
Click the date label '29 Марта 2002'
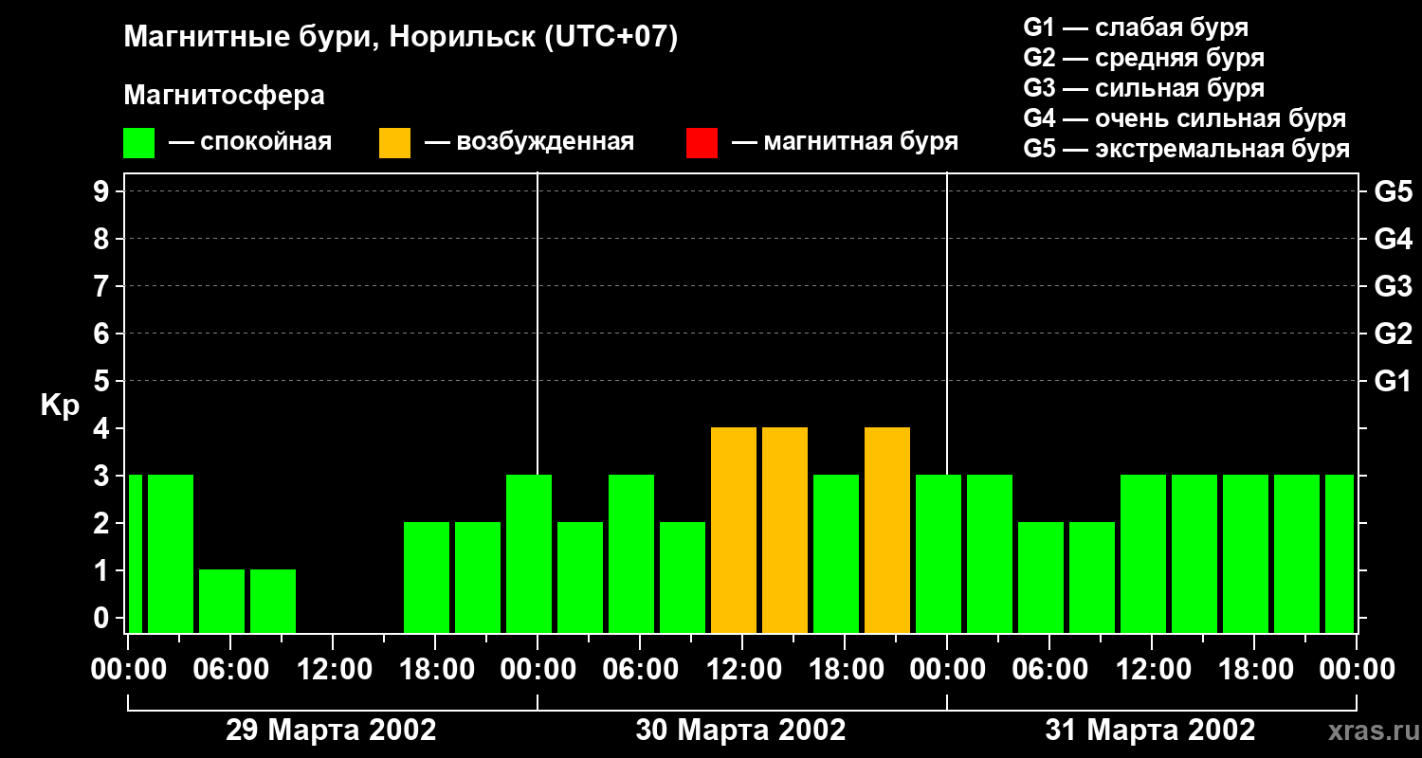click(331, 731)
